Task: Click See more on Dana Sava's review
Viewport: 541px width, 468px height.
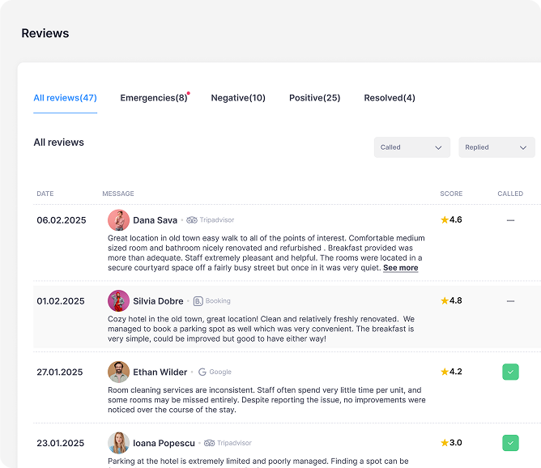Action: pos(401,268)
